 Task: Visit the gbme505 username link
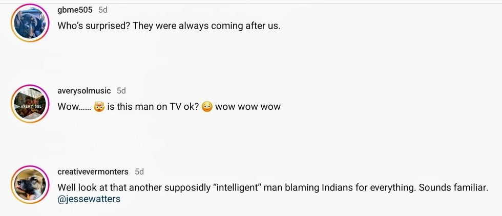tap(75, 10)
